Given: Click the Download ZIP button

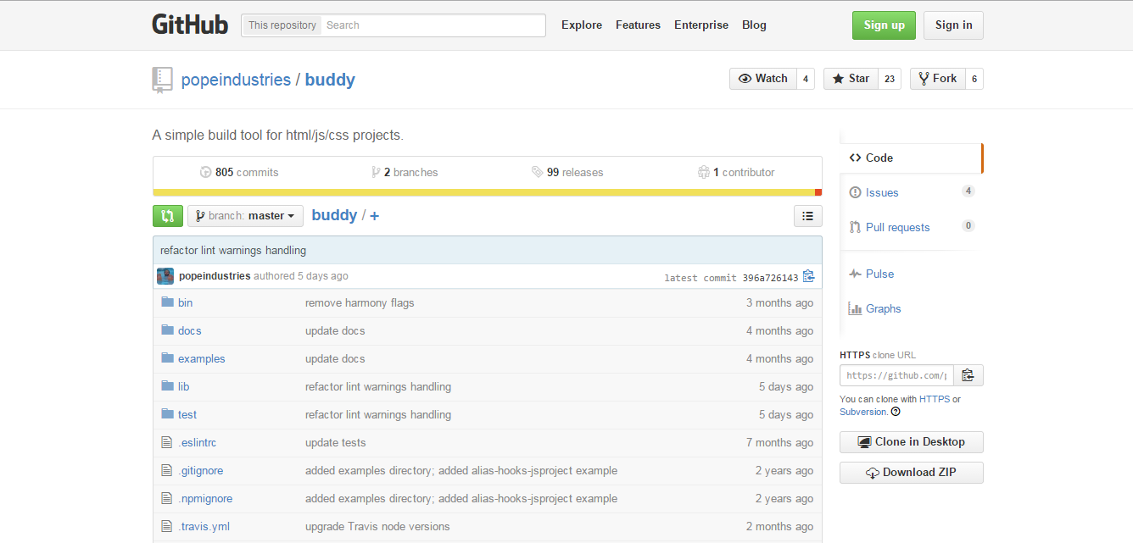Looking at the screenshot, I should click(912, 473).
